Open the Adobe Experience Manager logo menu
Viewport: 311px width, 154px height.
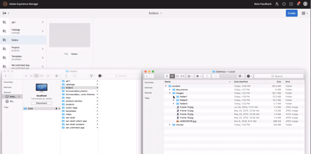[x=5, y=4]
